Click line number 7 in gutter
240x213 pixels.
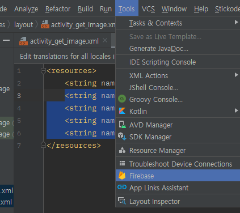(x=19, y=146)
